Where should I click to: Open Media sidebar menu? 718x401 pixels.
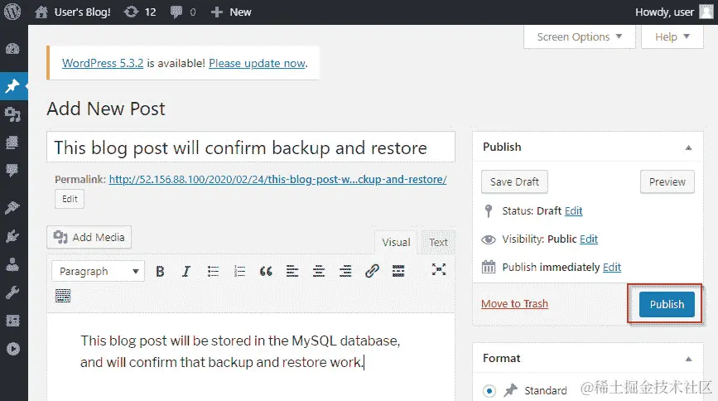[12, 114]
